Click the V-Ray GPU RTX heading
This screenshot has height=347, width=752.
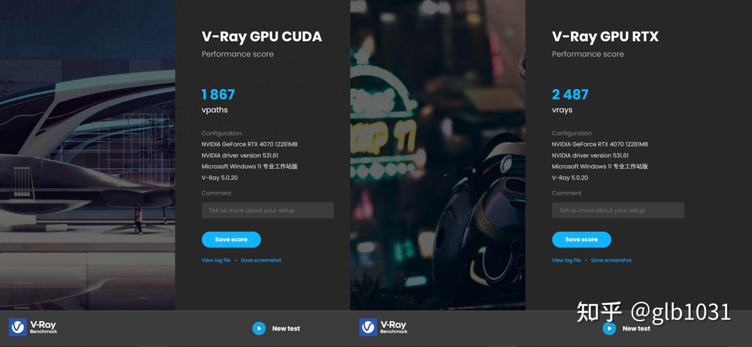pos(605,37)
